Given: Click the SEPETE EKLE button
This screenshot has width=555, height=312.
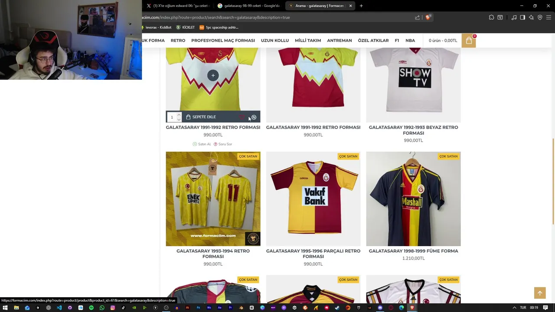Looking at the screenshot, I should point(201,117).
